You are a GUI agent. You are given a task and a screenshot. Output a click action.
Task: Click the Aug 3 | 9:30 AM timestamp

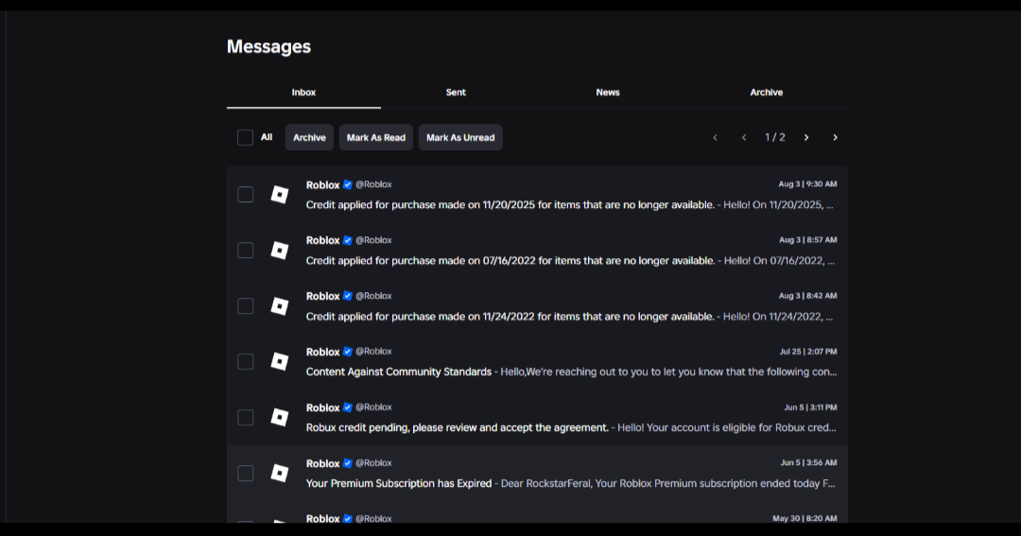pyautogui.click(x=807, y=184)
